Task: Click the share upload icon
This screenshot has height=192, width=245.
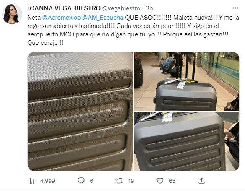Action: pyautogui.click(x=201, y=181)
